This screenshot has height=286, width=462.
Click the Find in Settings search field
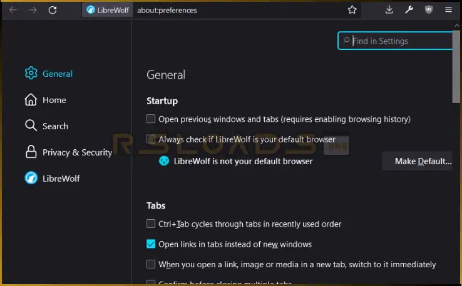pos(395,41)
